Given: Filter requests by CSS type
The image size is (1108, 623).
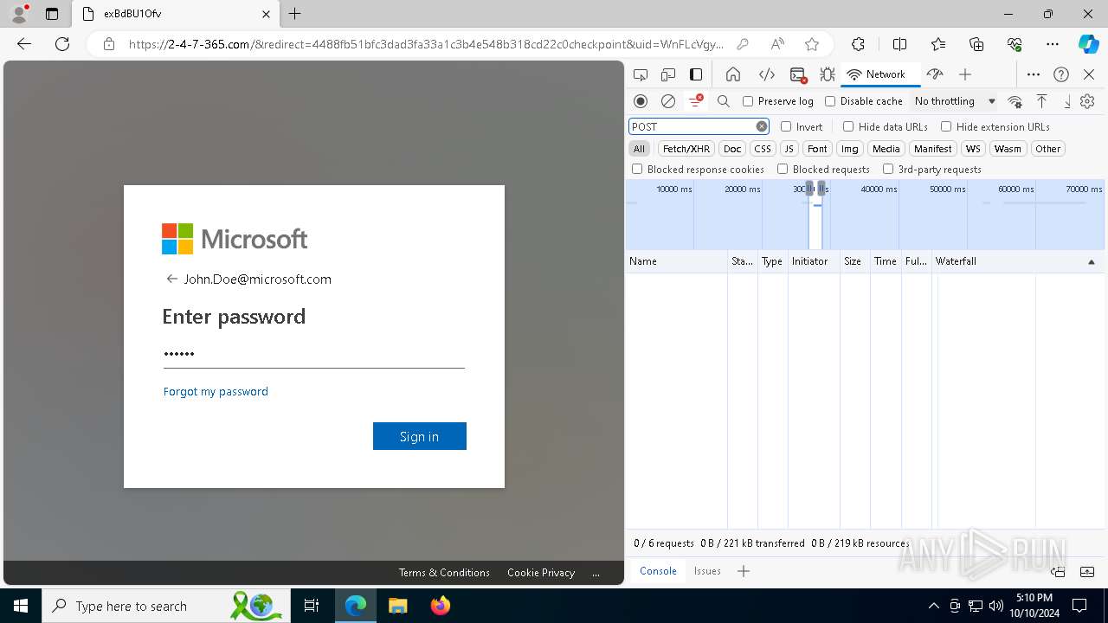Looking at the screenshot, I should click(763, 149).
